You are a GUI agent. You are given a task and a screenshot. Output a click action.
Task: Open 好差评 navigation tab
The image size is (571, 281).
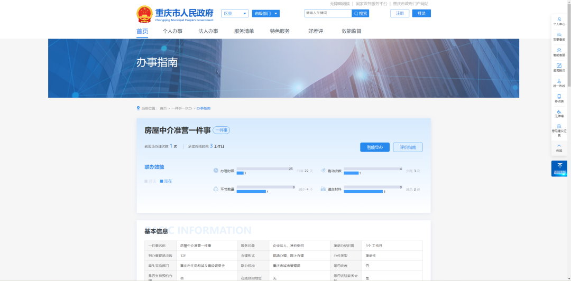coord(316,31)
